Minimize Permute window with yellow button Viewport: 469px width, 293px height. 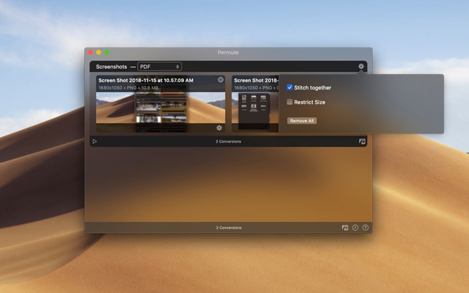coord(98,52)
